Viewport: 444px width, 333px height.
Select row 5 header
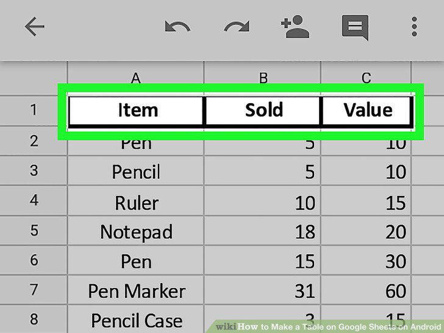[x=34, y=230]
